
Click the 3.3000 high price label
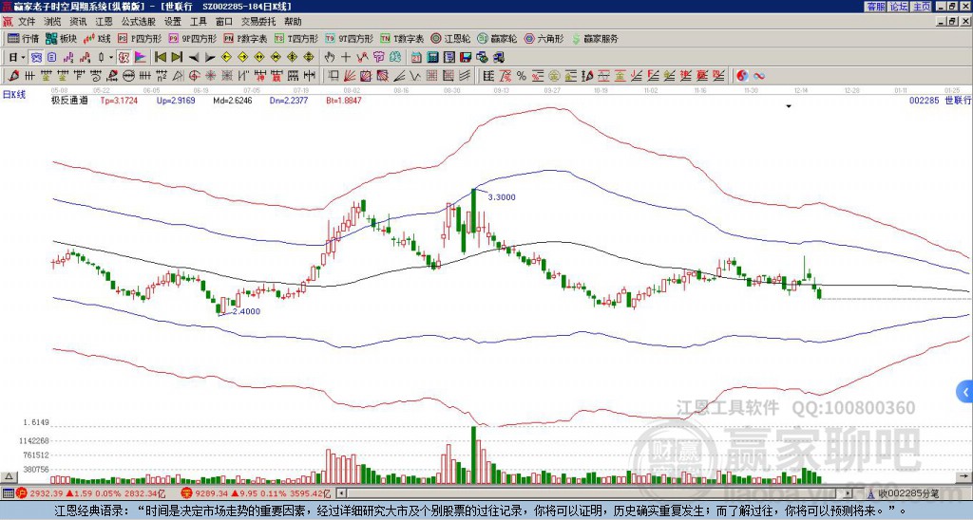click(502, 197)
